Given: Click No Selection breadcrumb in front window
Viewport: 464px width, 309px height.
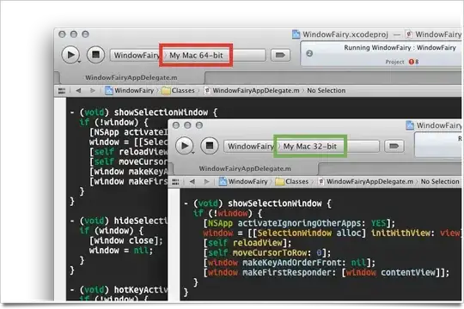Looking at the screenshot, I should [x=440, y=182].
